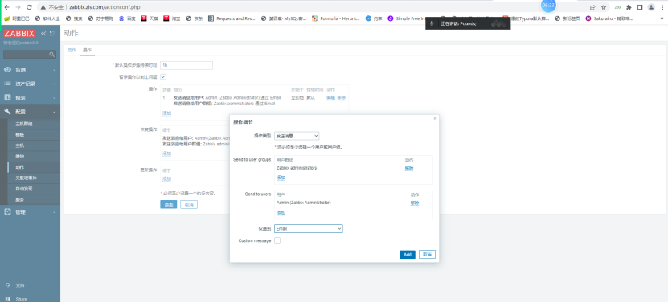The height and width of the screenshot is (303, 668).
Task: Expand the 资产记录 menu chevron
Action: click(55, 84)
